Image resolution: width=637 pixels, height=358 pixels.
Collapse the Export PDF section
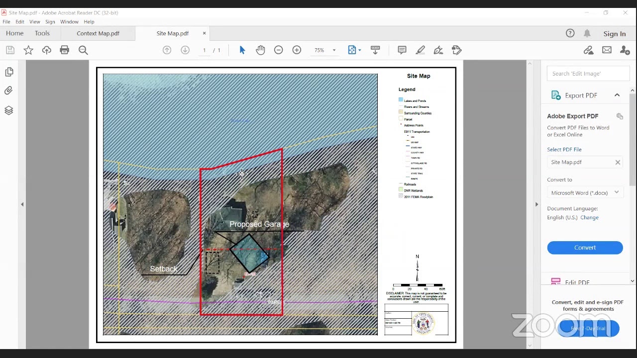coord(617,95)
